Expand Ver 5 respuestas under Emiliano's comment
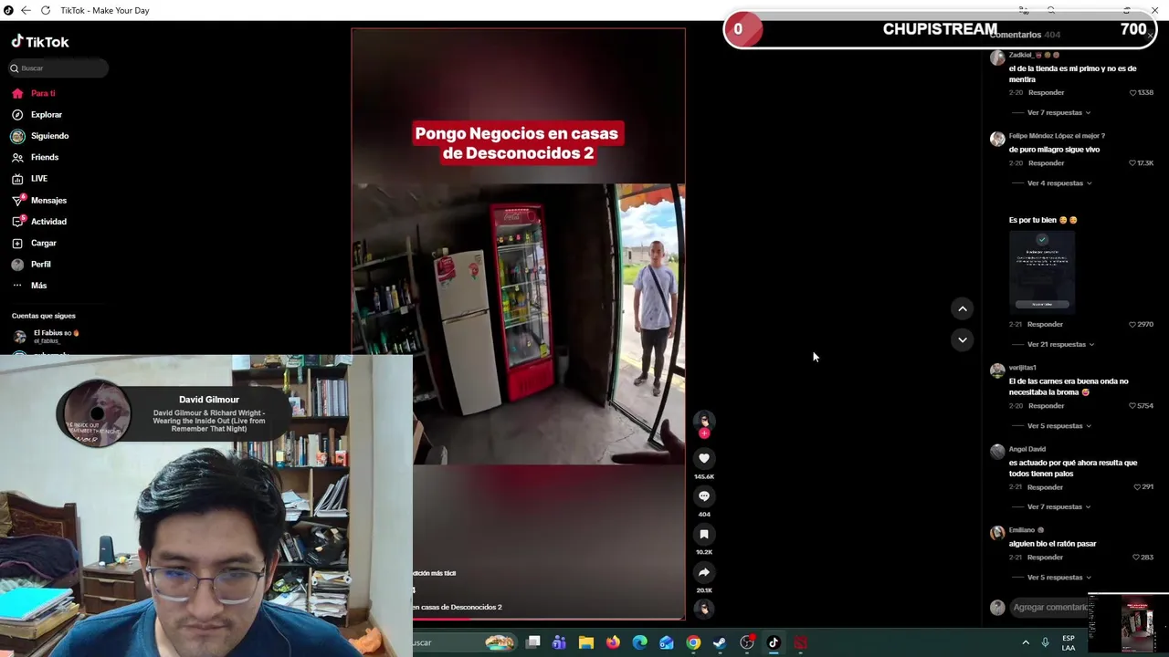 pos(1059,578)
